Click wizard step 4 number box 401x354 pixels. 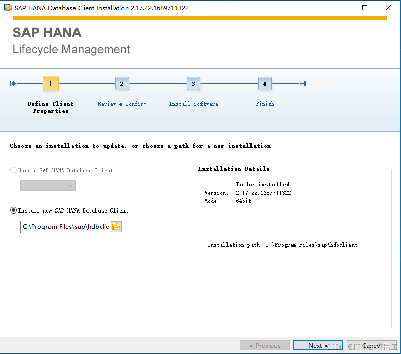point(265,83)
